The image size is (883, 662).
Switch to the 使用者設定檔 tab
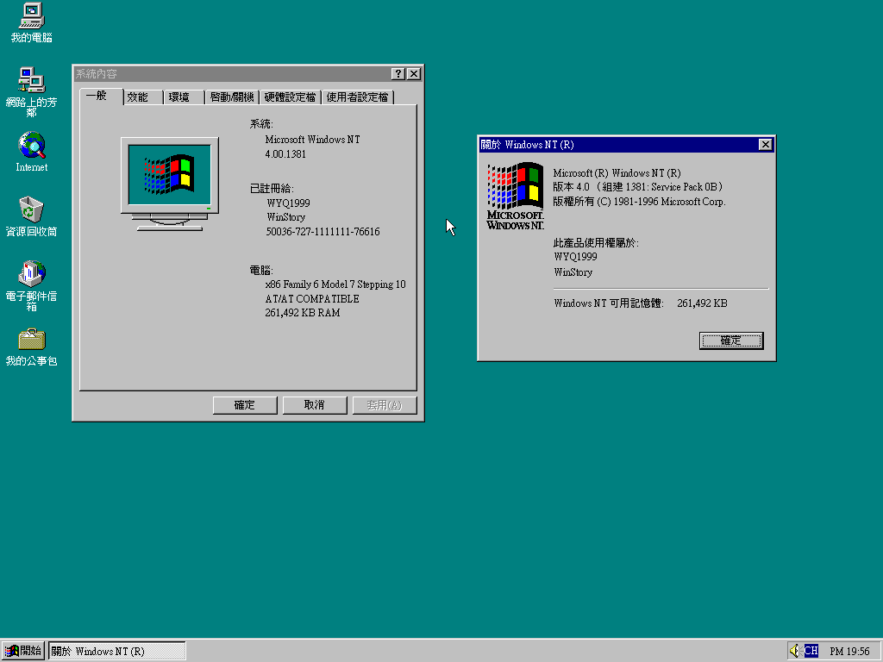pyautogui.click(x=357, y=97)
